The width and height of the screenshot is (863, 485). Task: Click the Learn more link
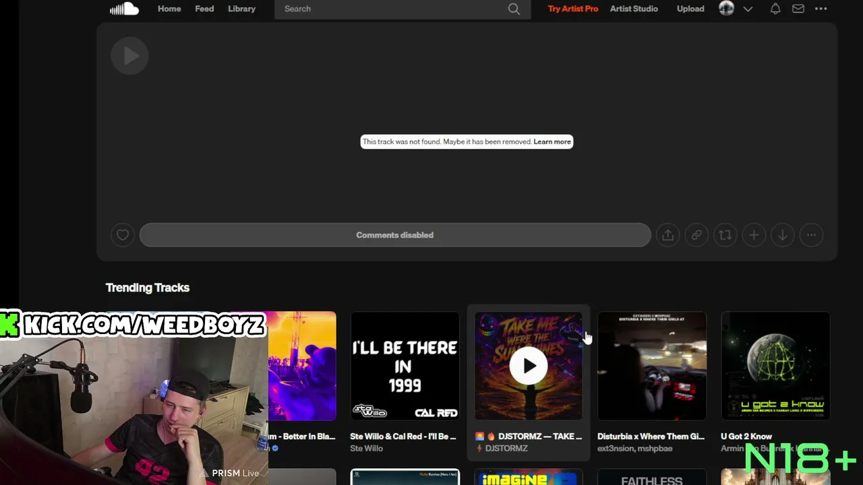552,141
